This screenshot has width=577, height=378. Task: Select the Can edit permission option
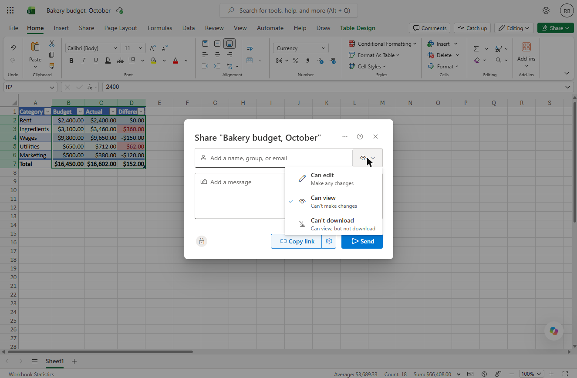[334, 179]
